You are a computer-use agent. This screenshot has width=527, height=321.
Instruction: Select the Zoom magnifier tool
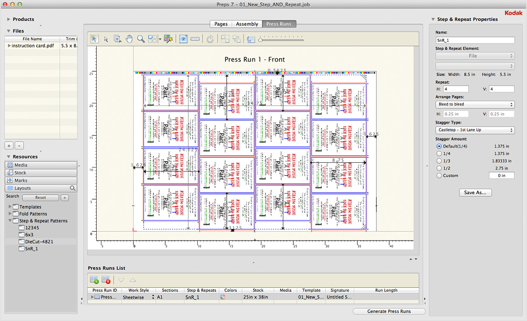tap(141, 39)
